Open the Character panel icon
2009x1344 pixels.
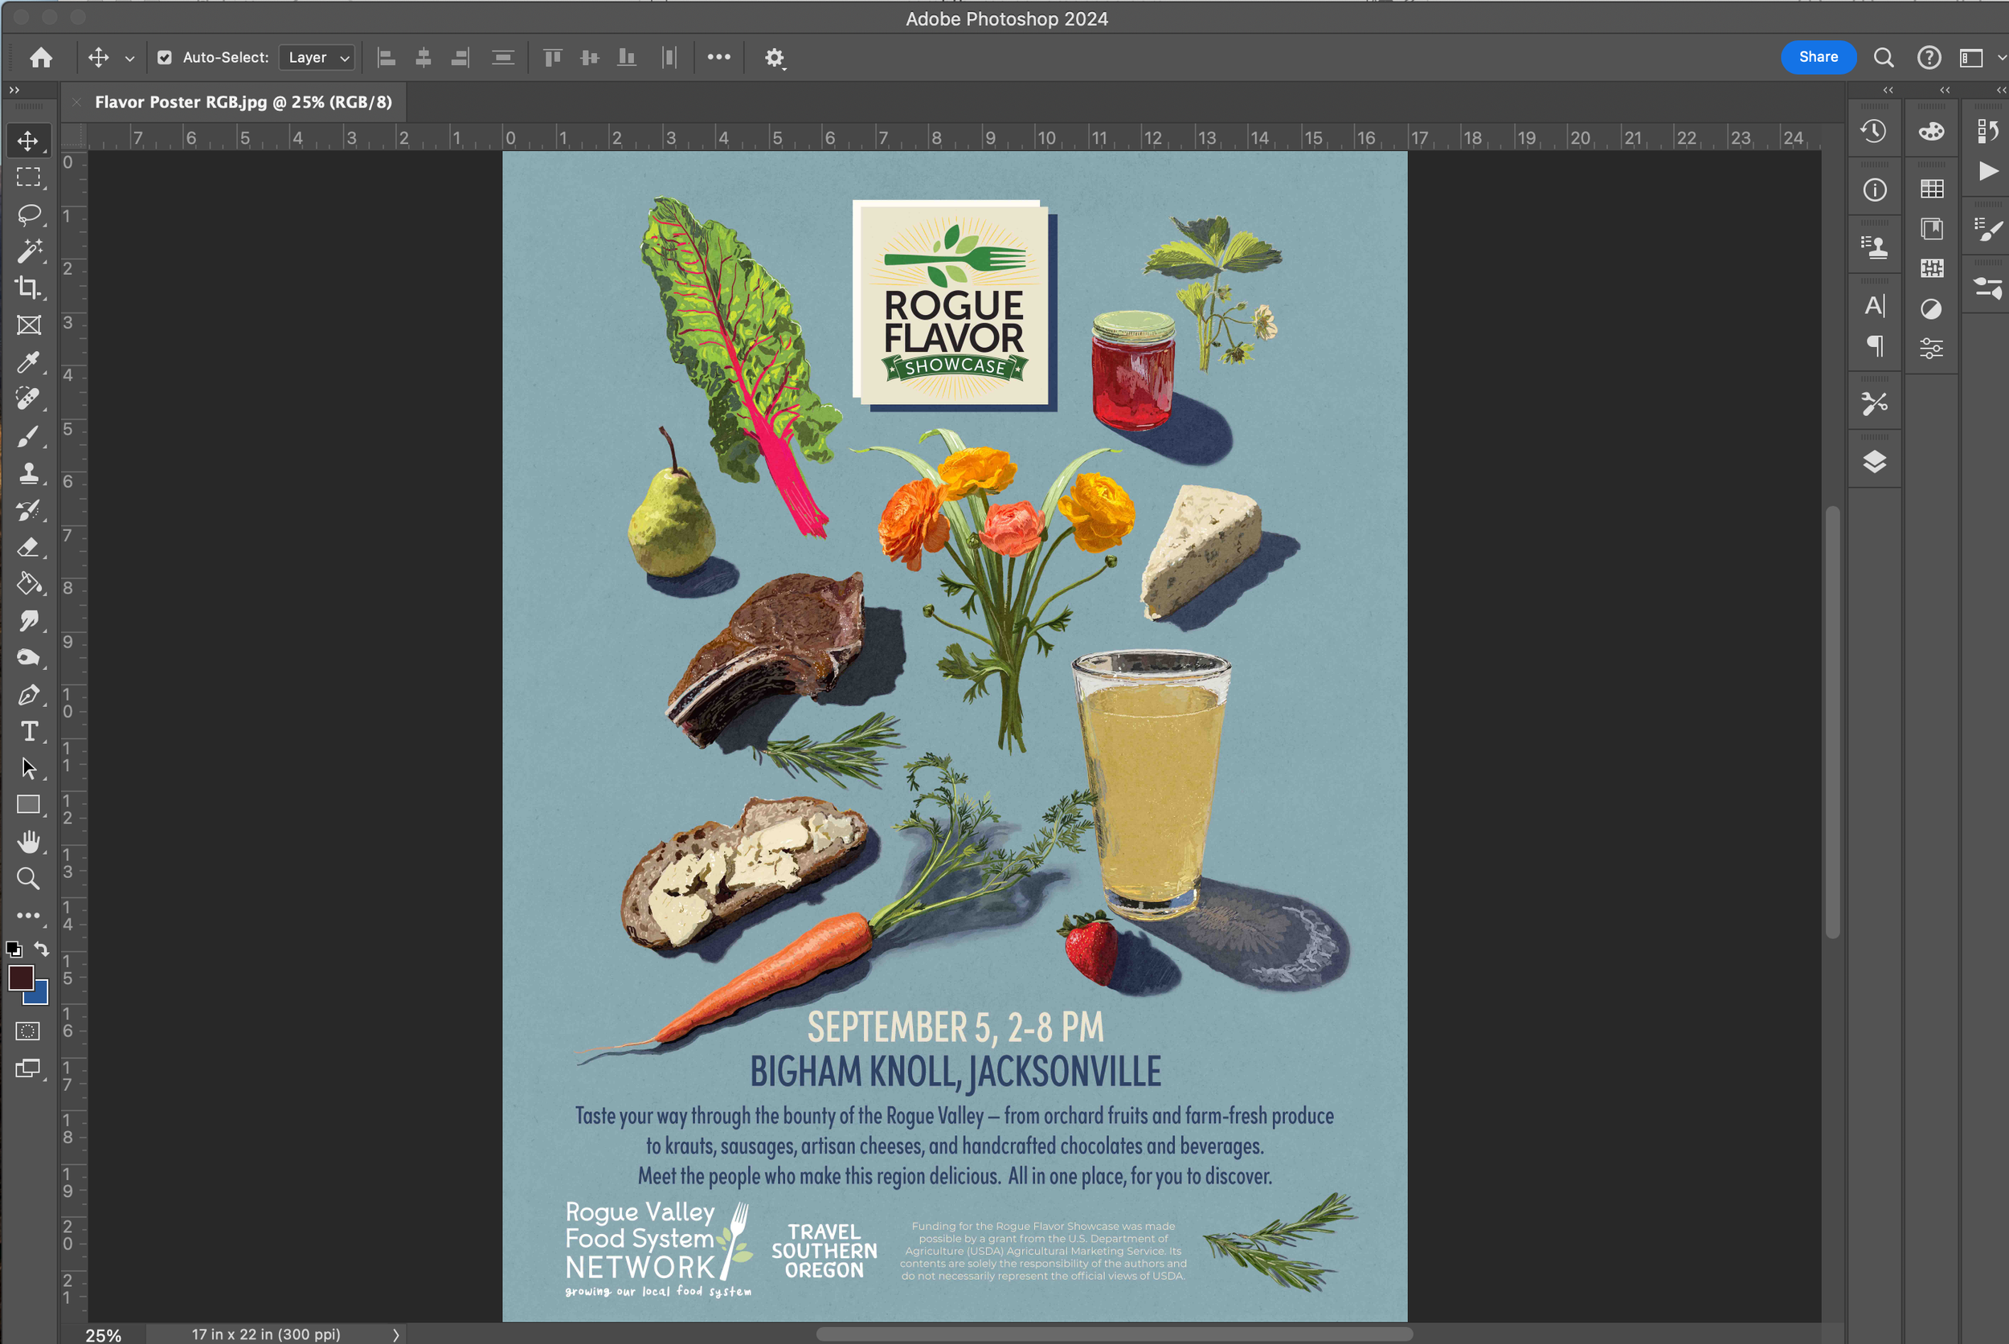(x=1874, y=305)
